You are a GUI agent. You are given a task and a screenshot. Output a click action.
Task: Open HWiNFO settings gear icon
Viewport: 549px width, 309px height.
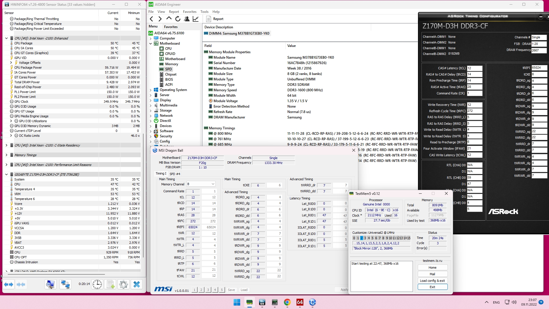(x=124, y=284)
